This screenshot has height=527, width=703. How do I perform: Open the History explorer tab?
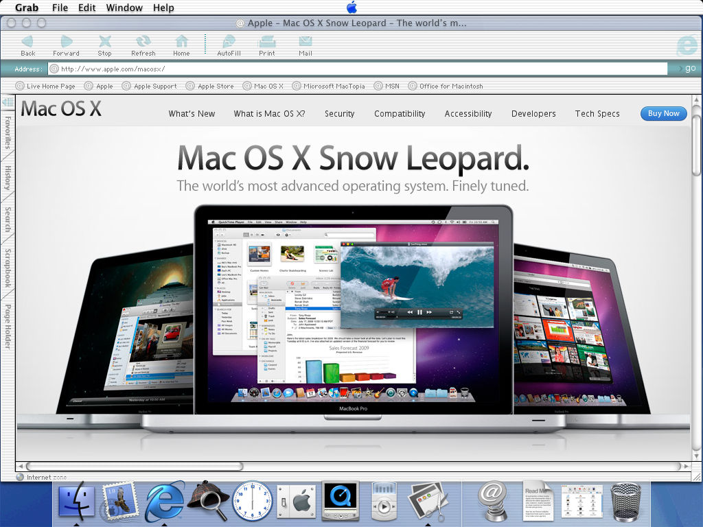click(8, 178)
